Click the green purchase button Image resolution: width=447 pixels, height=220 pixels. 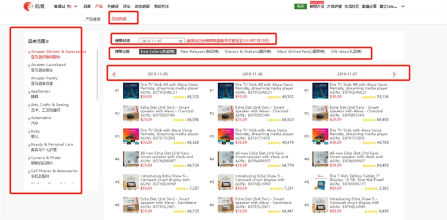(x=300, y=7)
